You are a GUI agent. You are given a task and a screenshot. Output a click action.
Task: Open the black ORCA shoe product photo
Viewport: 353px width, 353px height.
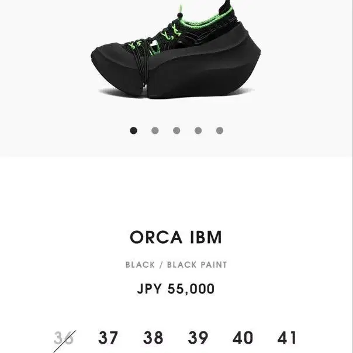tap(176, 50)
